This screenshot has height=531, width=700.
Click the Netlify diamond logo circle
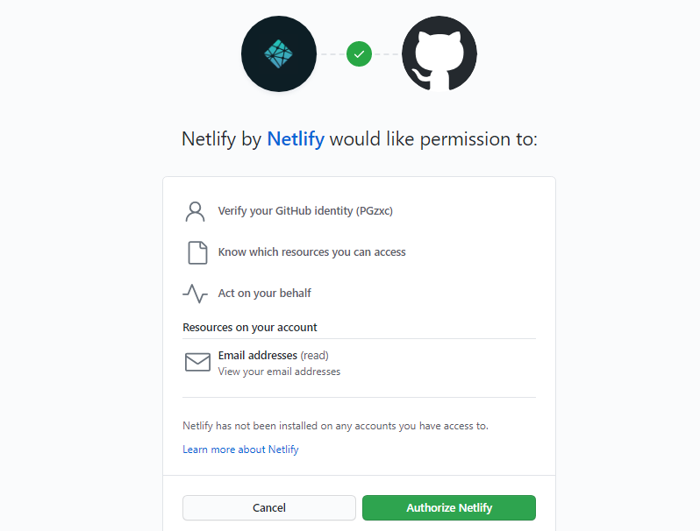(x=279, y=54)
